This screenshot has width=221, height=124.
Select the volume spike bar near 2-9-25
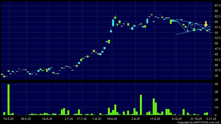coord(141,105)
